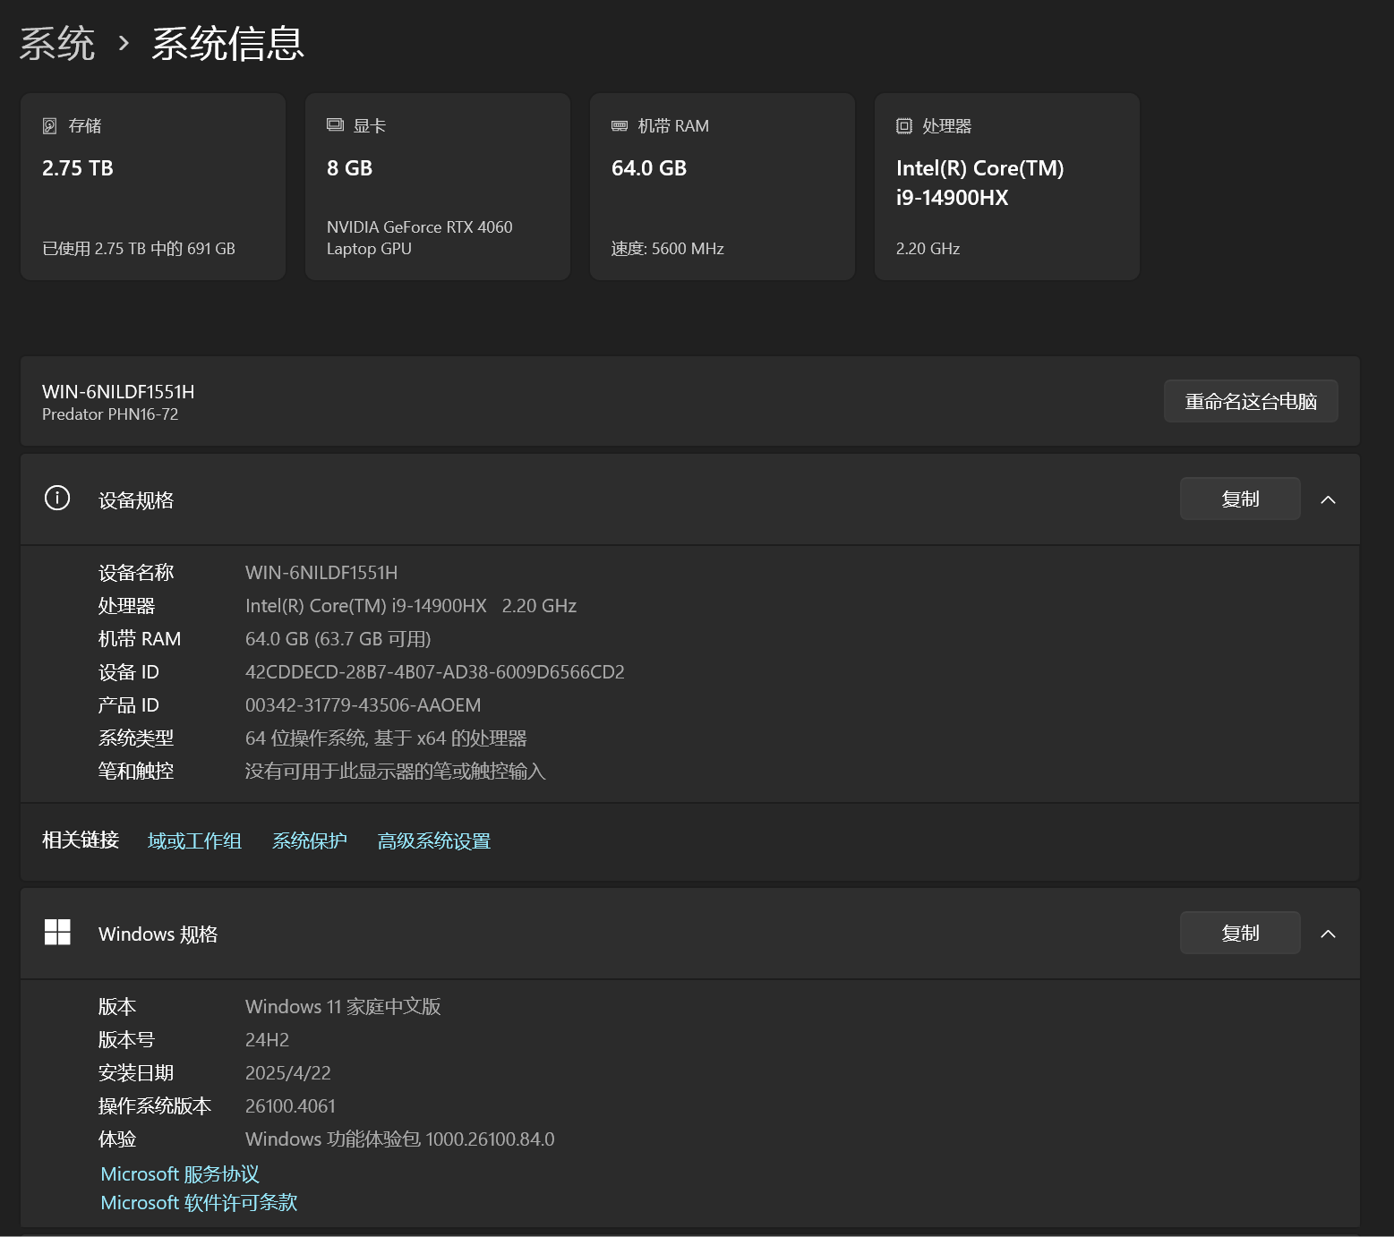Open 系统保护 link

(310, 840)
